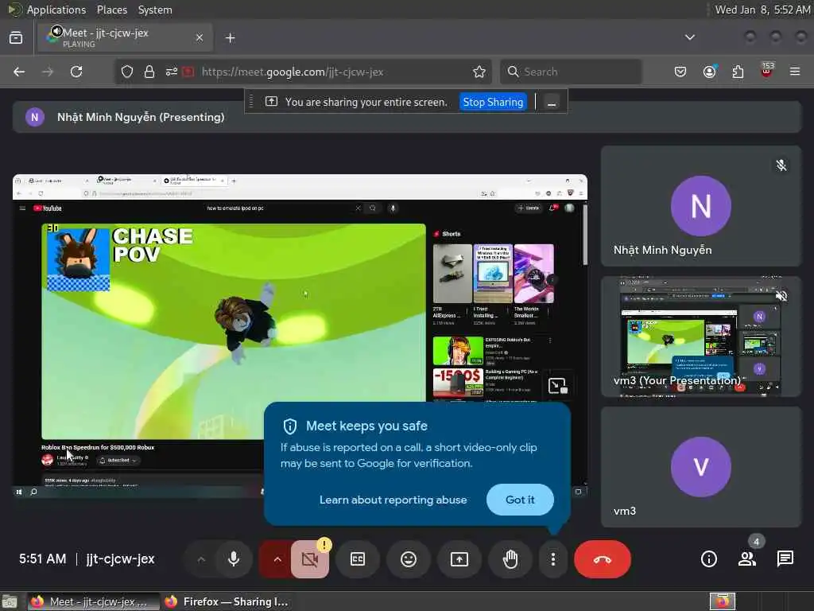
Task: Click the uBlock icon showing 153
Action: point(767,71)
